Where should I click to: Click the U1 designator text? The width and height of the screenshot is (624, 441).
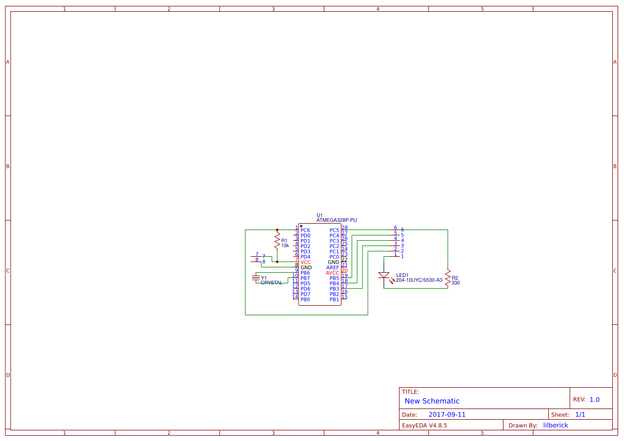320,215
